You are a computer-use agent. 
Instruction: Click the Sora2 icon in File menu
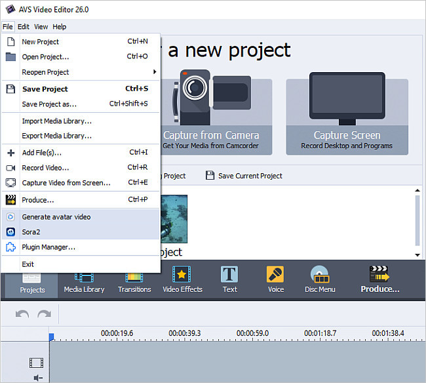pos(10,232)
